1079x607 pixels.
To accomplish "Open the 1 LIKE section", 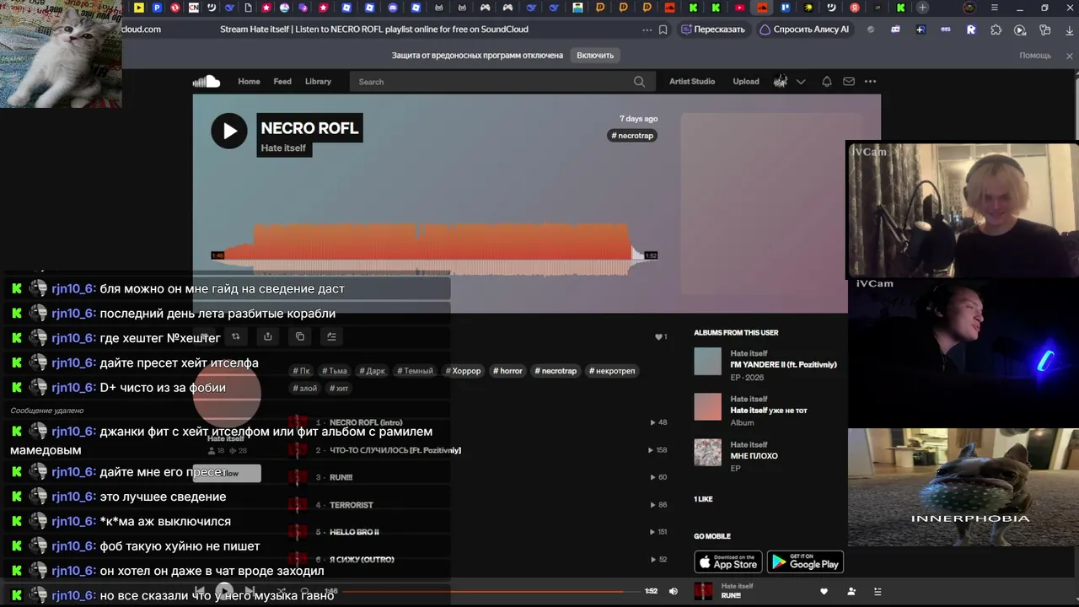I will pos(703,499).
